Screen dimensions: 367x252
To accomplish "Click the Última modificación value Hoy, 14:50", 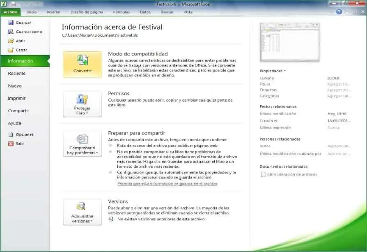I will 337,114.
